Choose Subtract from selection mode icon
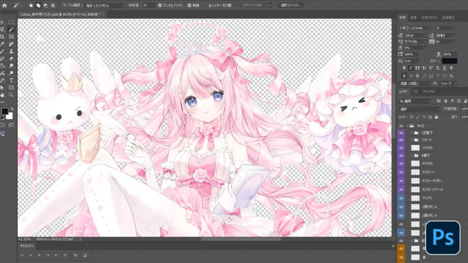The width and height of the screenshot is (468, 263). (45, 5)
